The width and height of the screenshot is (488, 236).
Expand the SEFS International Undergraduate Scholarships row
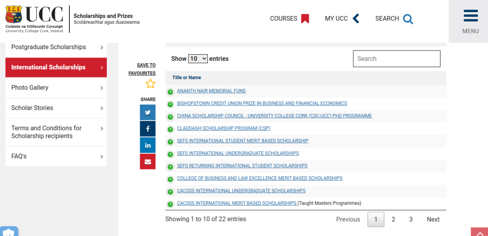pyautogui.click(x=170, y=154)
